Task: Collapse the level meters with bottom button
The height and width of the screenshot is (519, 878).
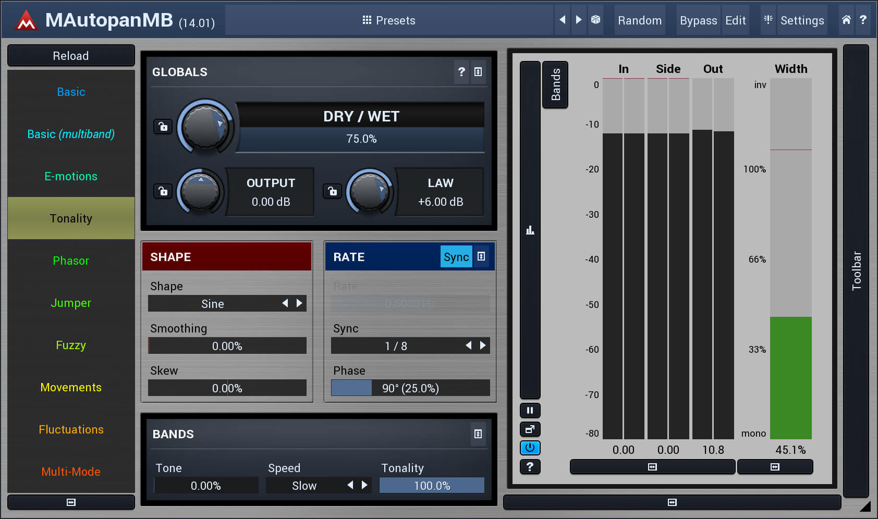Action: pos(653,467)
